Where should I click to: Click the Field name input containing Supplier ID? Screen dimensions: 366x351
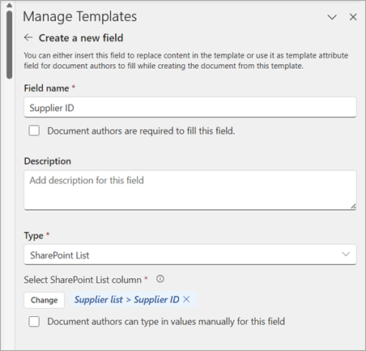pos(190,108)
